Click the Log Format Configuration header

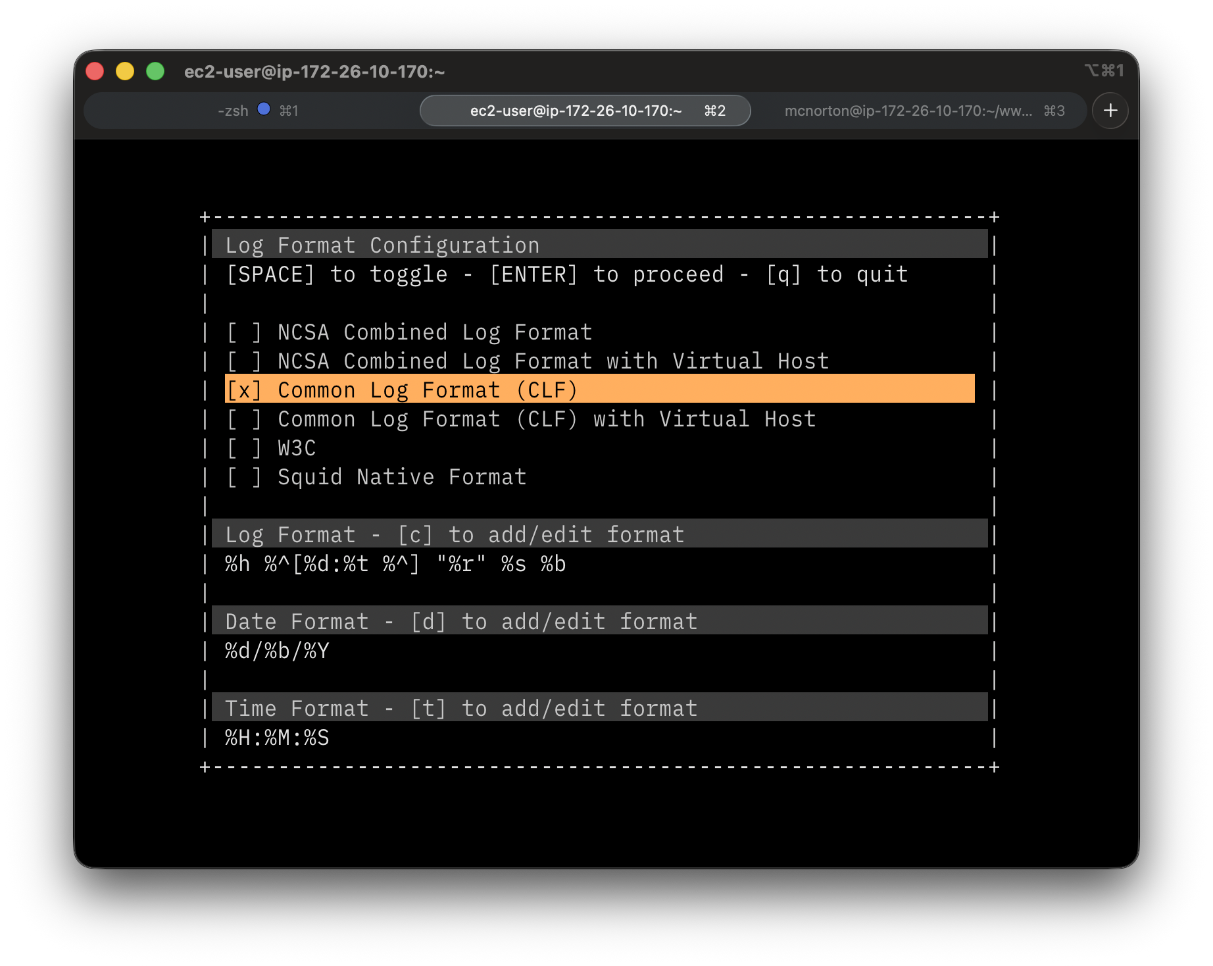382,245
